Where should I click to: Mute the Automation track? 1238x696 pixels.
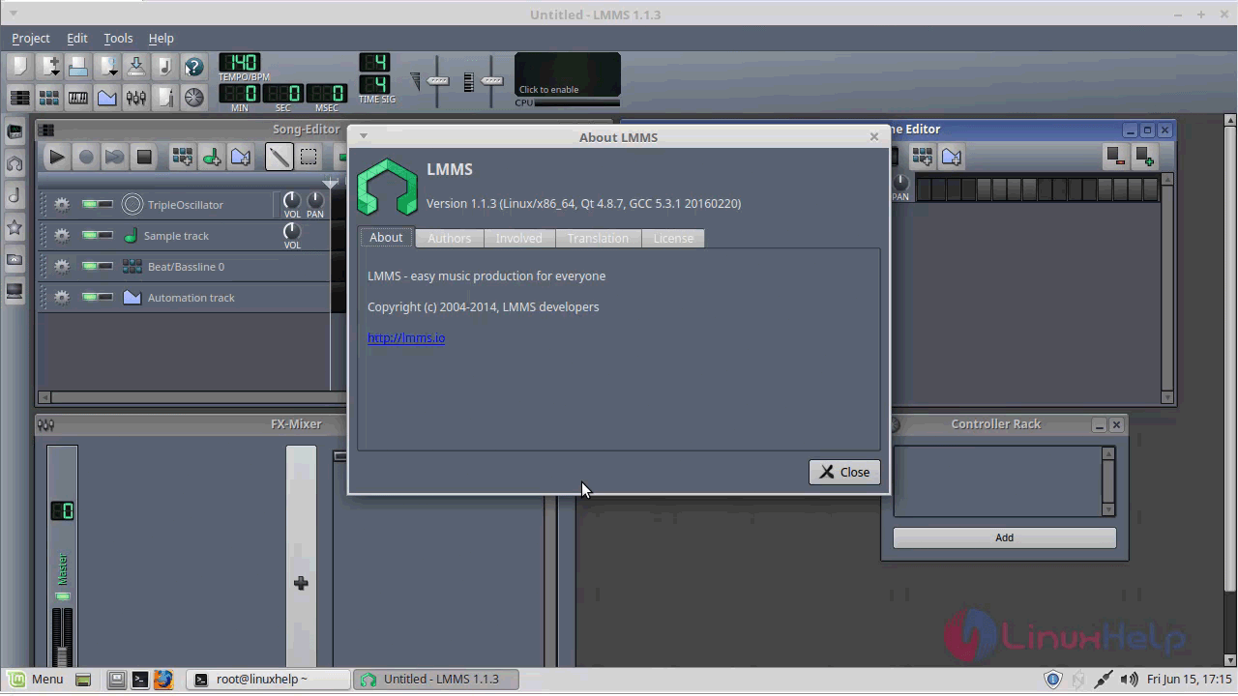point(91,298)
